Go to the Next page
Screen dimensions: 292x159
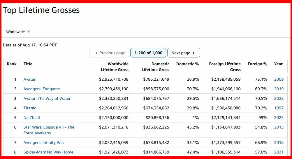(184, 53)
